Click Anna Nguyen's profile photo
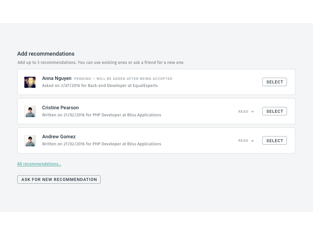The image size is (313, 235). [x=30, y=82]
